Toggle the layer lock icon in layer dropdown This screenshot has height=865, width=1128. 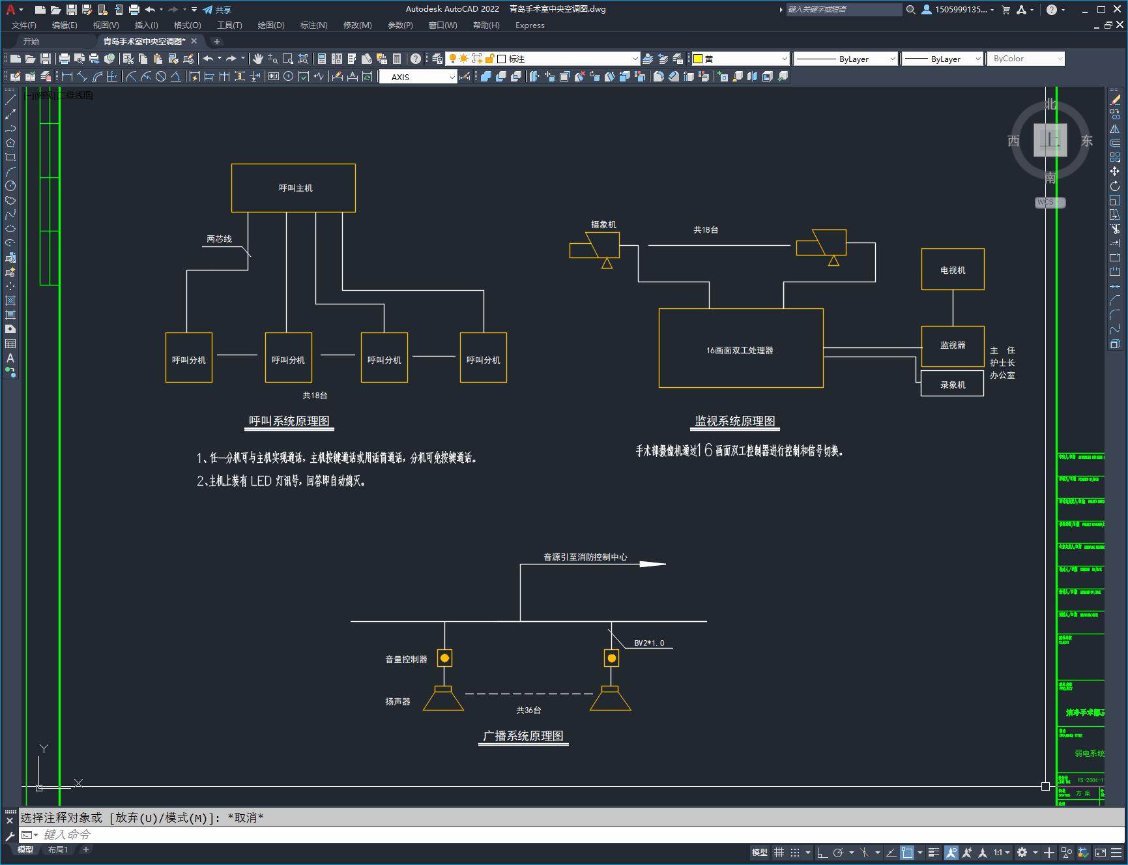coord(490,59)
